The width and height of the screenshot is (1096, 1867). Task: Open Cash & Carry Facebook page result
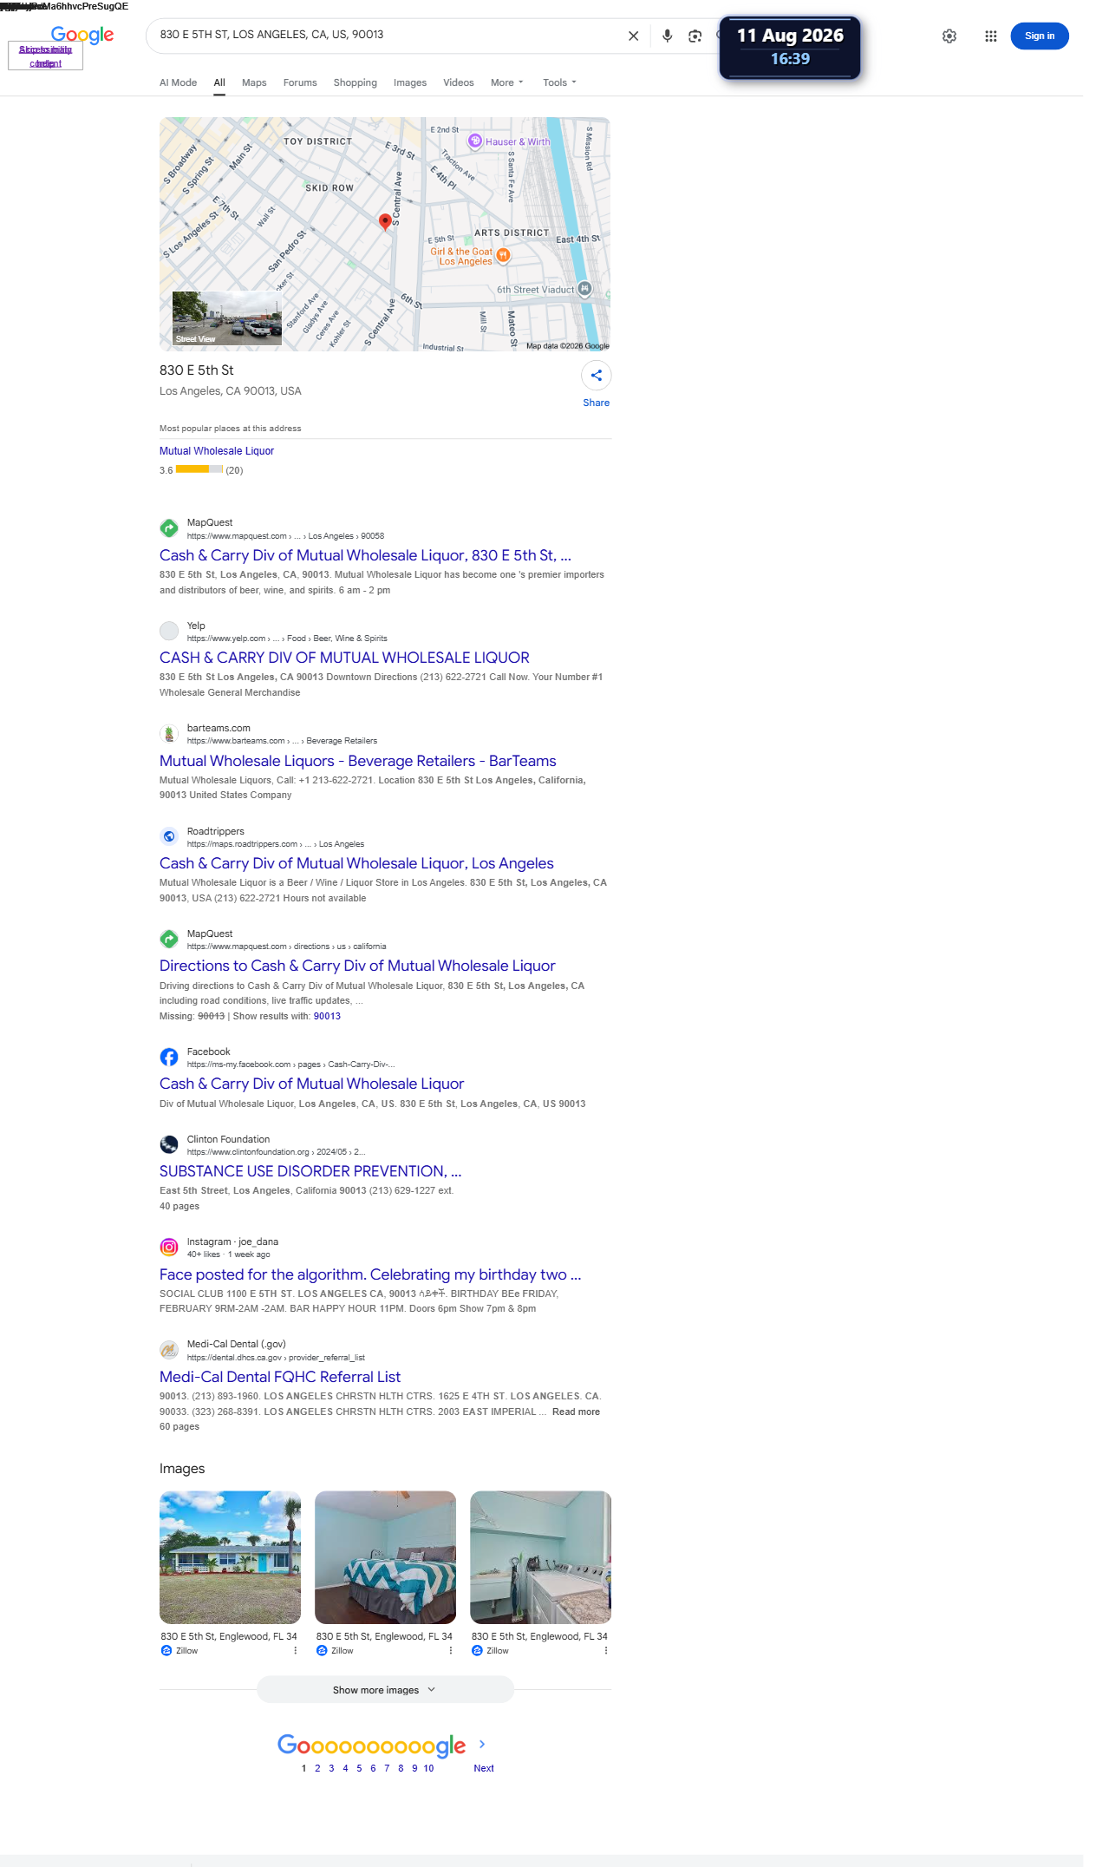[311, 1084]
